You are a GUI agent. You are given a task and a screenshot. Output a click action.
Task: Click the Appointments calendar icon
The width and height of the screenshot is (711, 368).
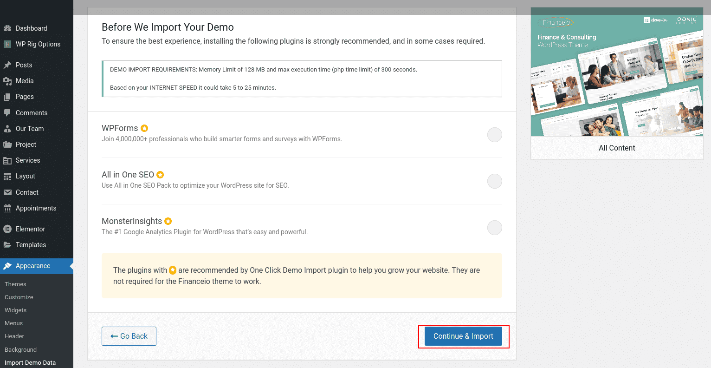click(x=7, y=208)
